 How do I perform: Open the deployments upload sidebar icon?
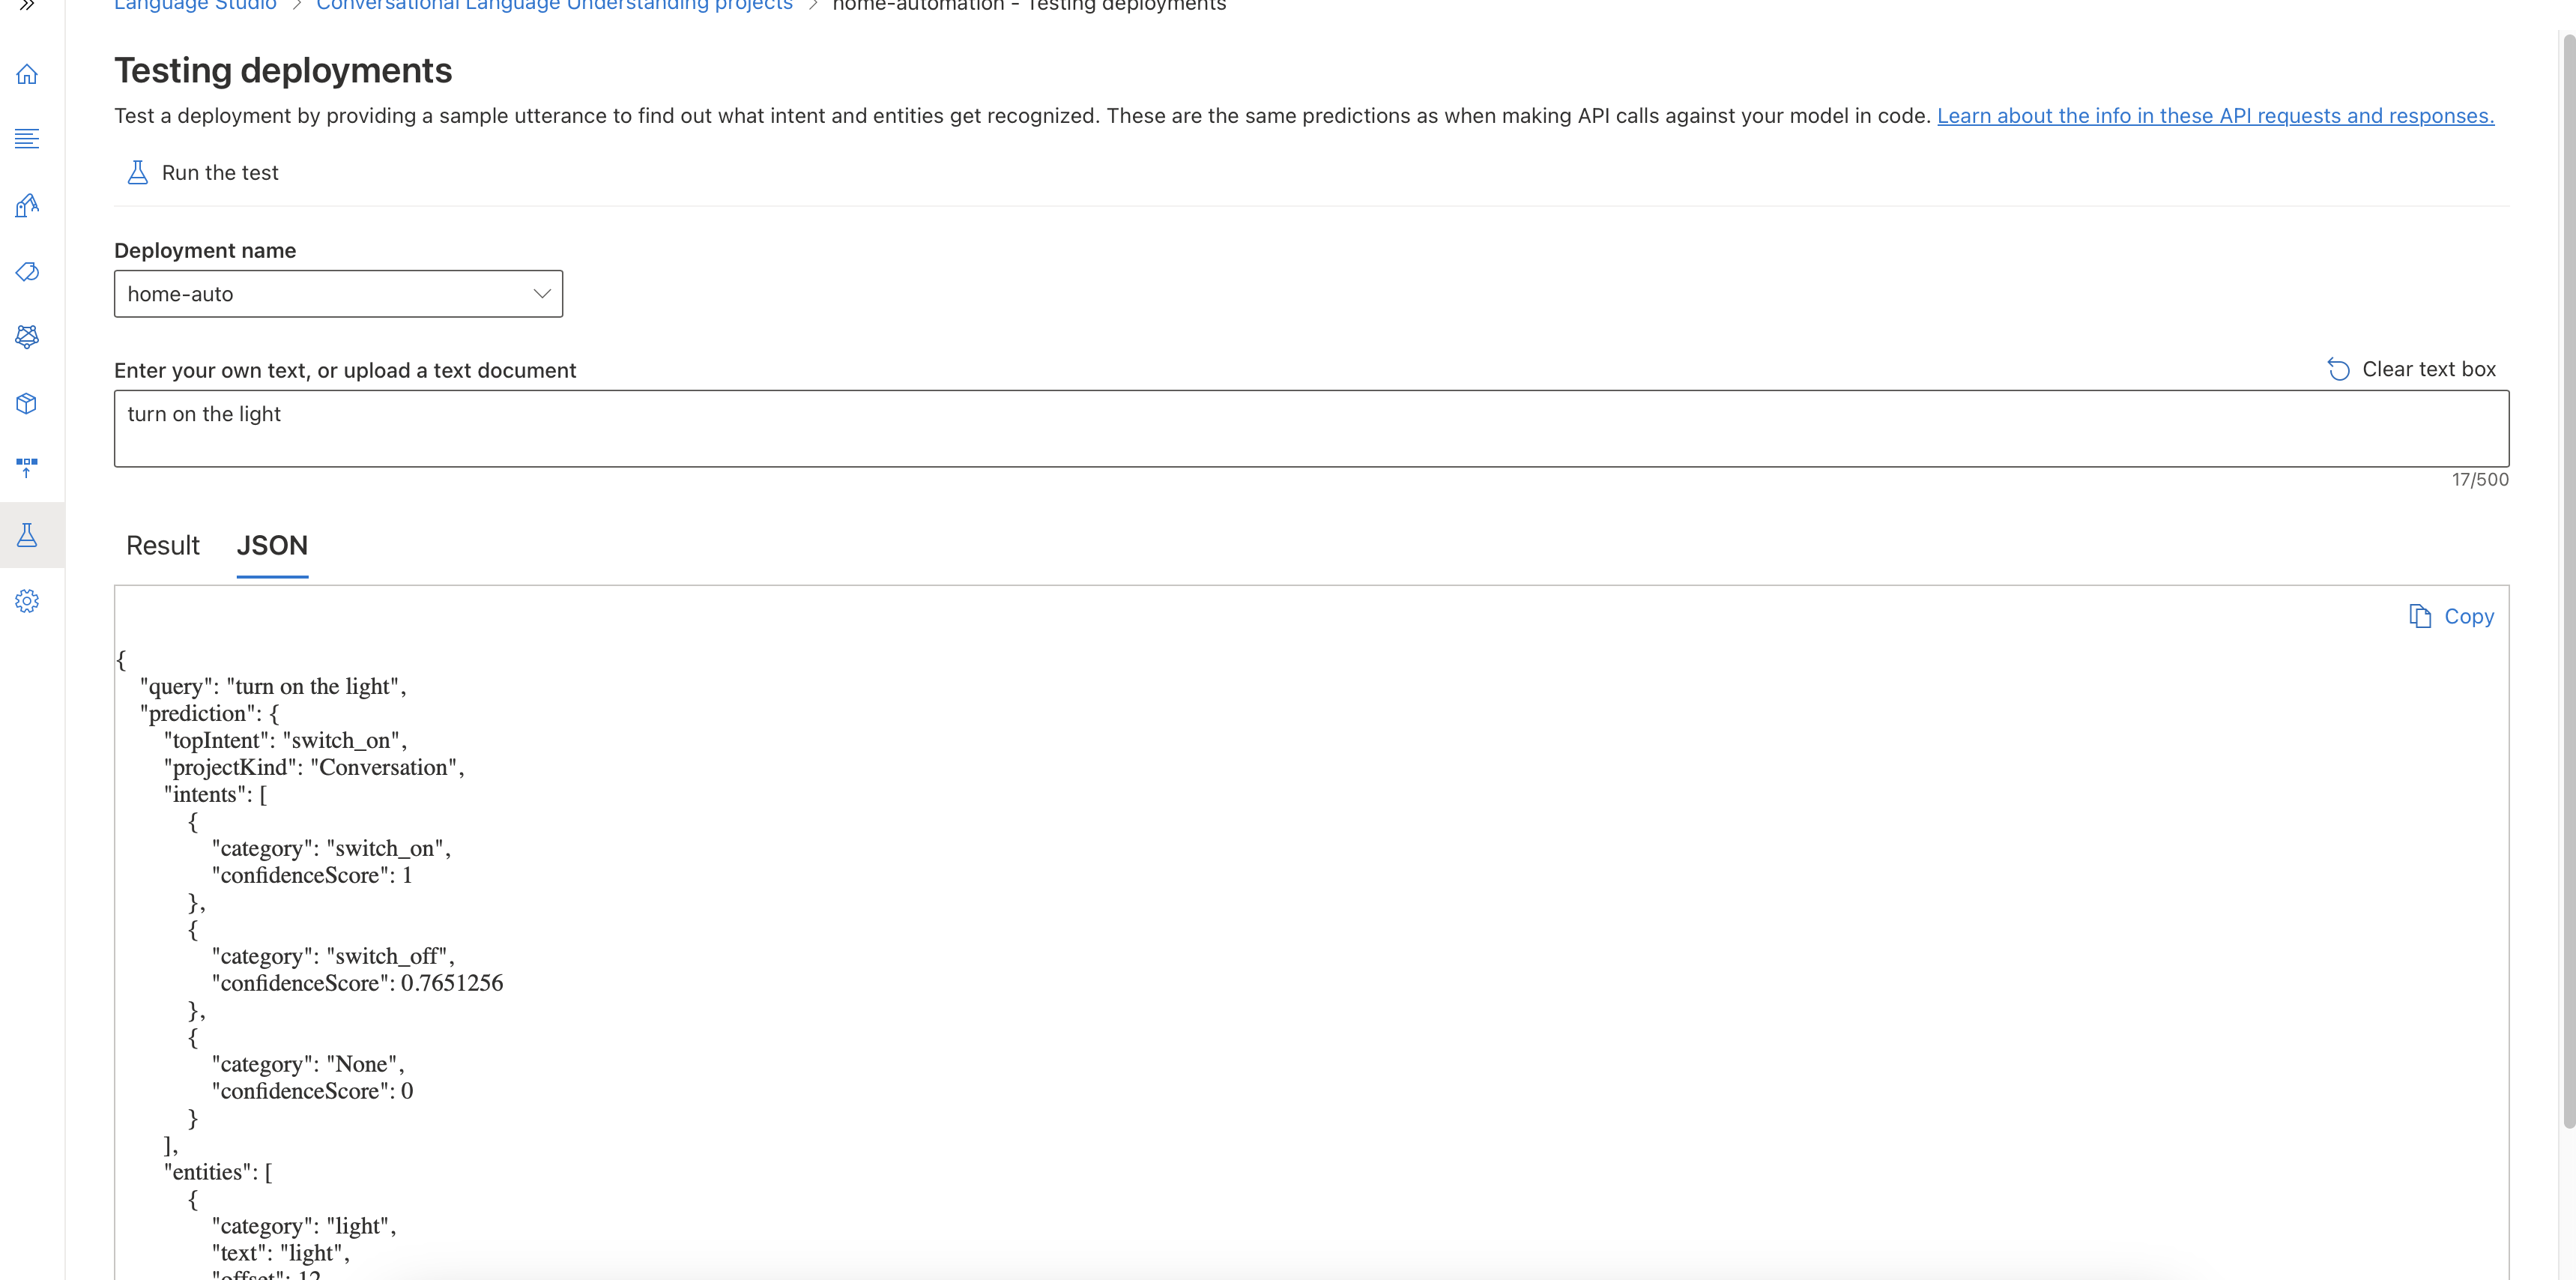coord(27,468)
